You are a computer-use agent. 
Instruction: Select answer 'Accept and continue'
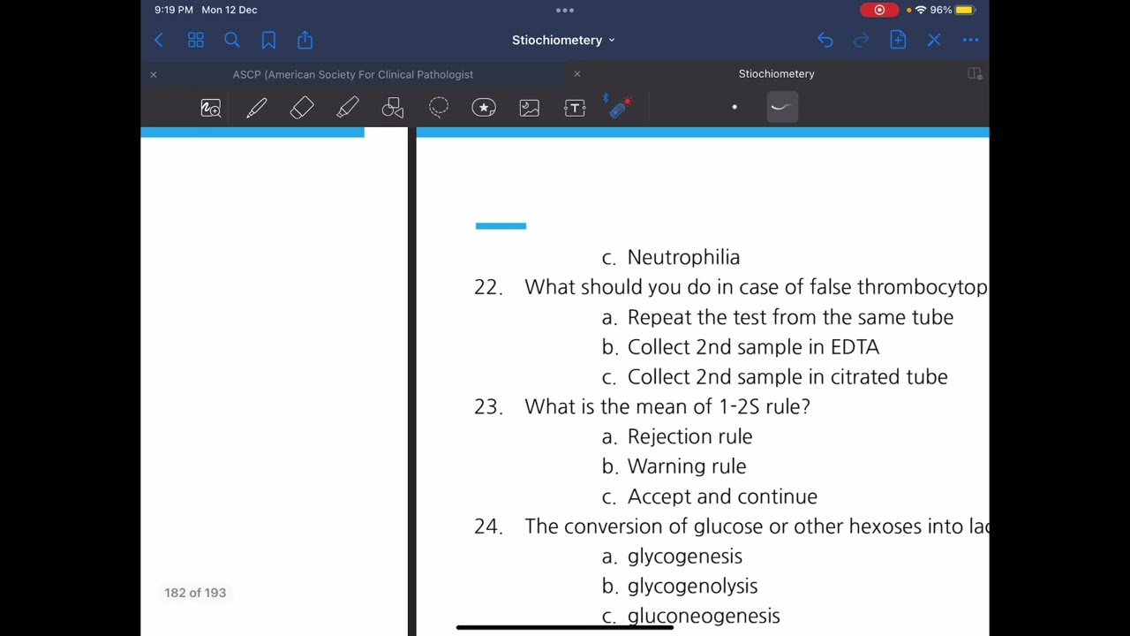[x=722, y=496]
